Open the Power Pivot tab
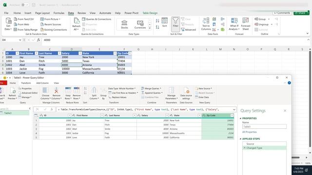 (x=131, y=13)
